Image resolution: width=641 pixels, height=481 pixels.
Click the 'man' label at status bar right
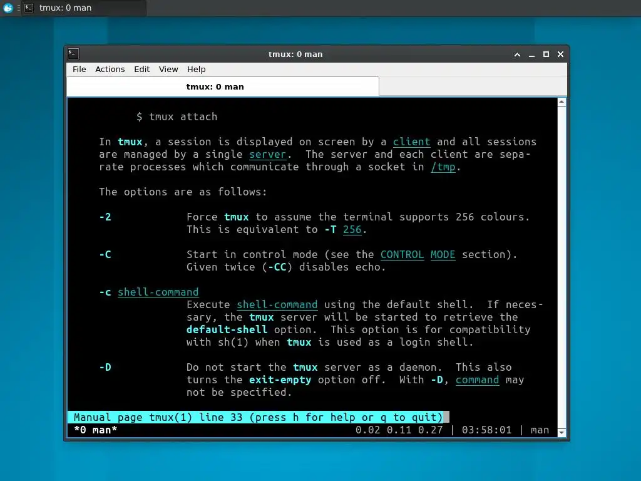[540, 430]
